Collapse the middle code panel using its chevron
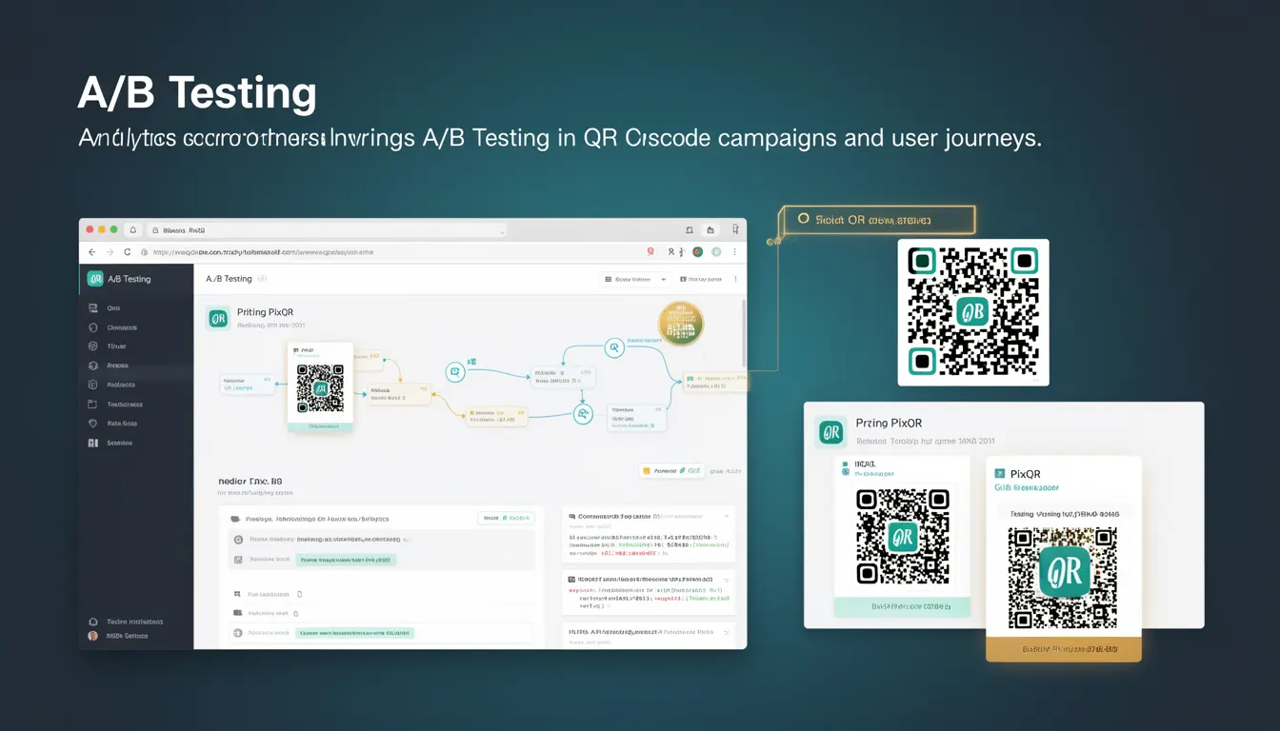The height and width of the screenshot is (731, 1280). 727,579
